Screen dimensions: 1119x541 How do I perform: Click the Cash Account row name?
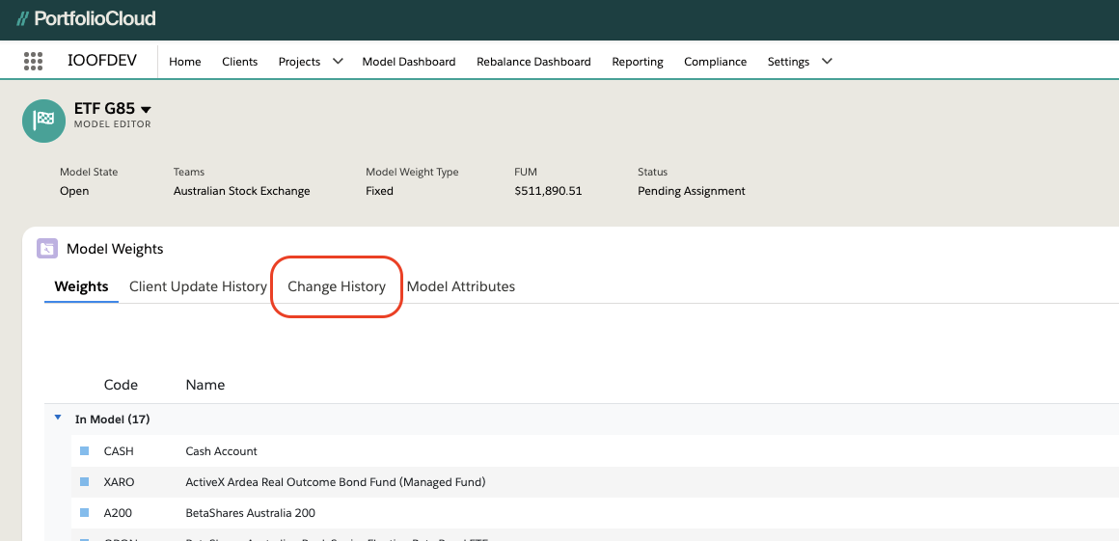(x=222, y=451)
